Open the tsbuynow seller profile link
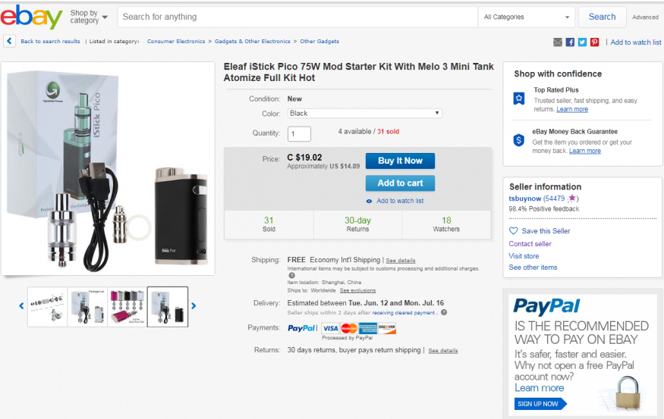The width and height of the screenshot is (664, 419). tap(525, 199)
